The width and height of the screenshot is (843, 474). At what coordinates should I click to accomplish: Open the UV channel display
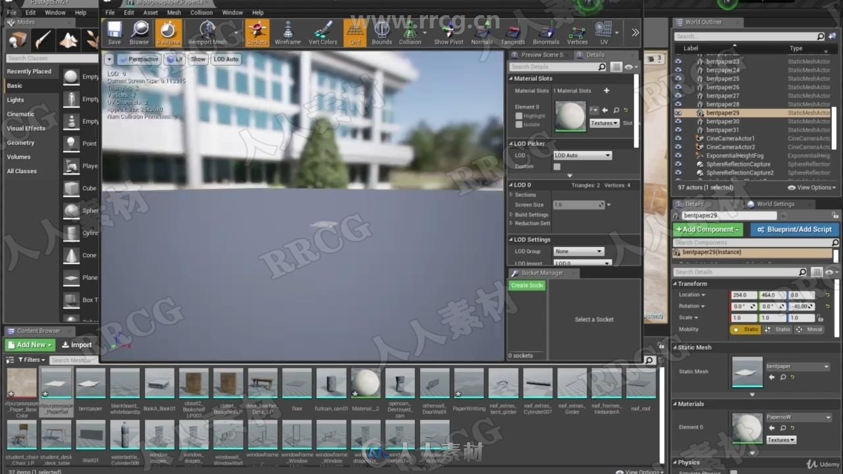tap(603, 33)
